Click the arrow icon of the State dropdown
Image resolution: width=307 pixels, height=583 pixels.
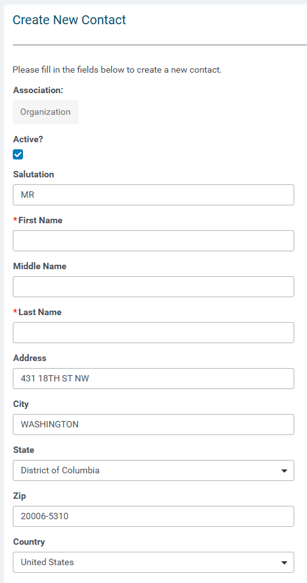tap(284, 471)
